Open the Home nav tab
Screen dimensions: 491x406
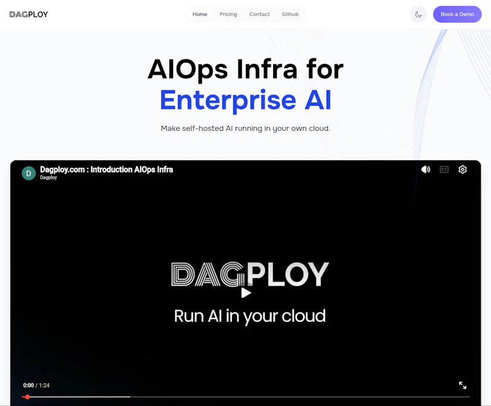click(x=200, y=14)
